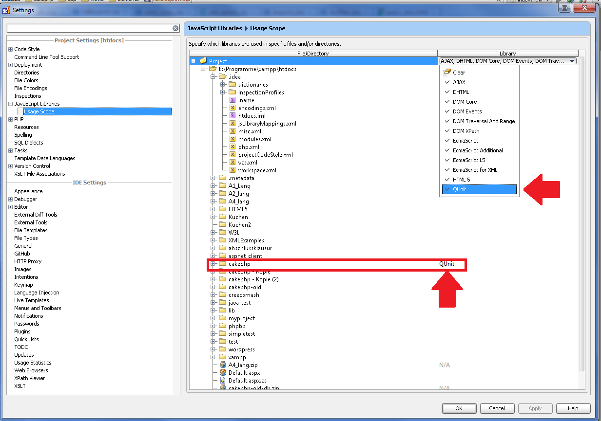Click the misc.xml file icon

tap(233, 131)
